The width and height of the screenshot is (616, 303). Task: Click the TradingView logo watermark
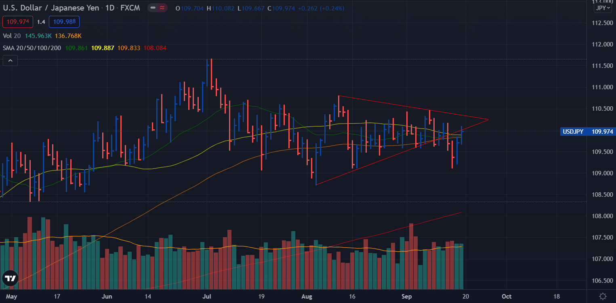pos(10,278)
